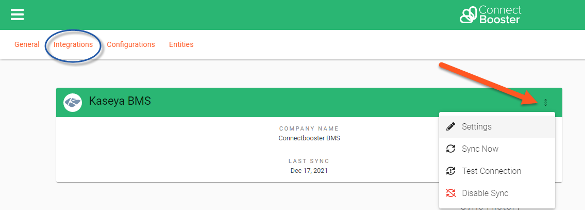
Task: Click the Connectbooster BMS company name
Action: 309,138
